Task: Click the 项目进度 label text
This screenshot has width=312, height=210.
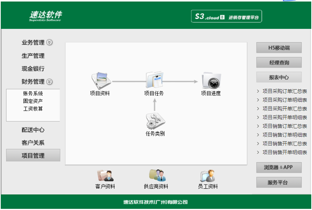Action: [211, 93]
